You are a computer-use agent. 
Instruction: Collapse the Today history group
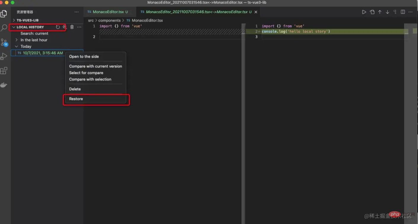17,46
